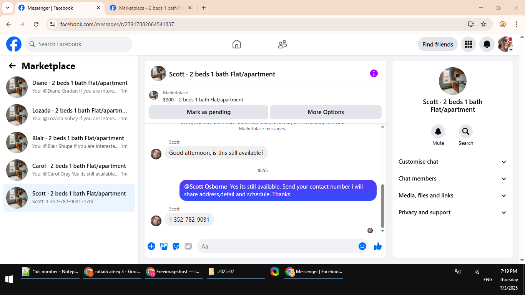The height and width of the screenshot is (295, 525).
Task: Choose a sticker icon in composer
Action: click(176, 246)
